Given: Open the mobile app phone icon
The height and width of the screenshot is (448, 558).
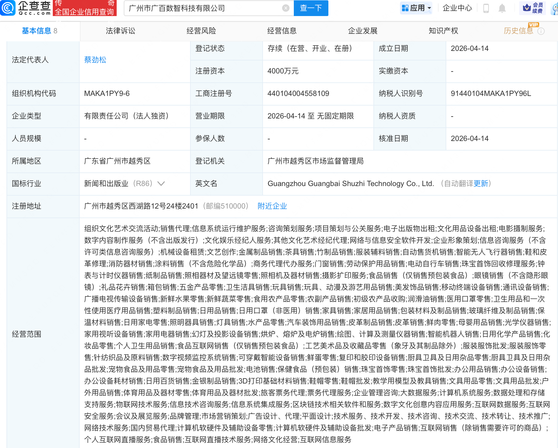Looking at the screenshot, I should click(x=486, y=8).
